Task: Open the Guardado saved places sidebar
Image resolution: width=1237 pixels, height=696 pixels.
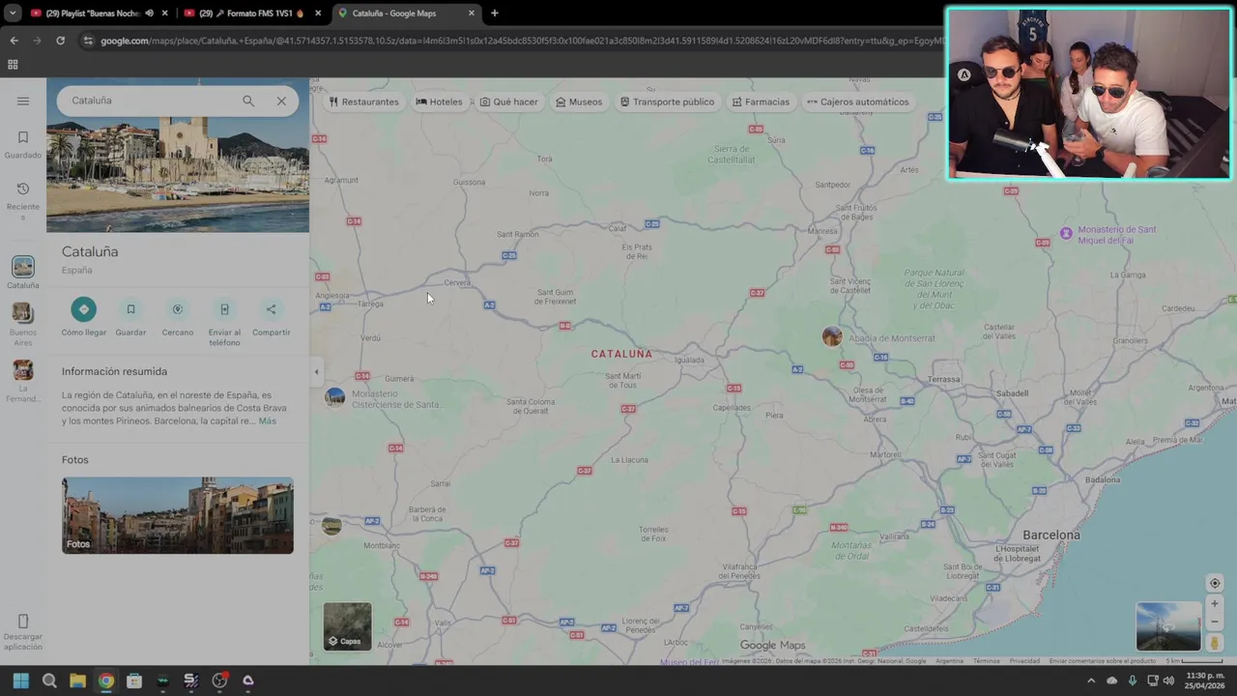Action: pos(23,144)
